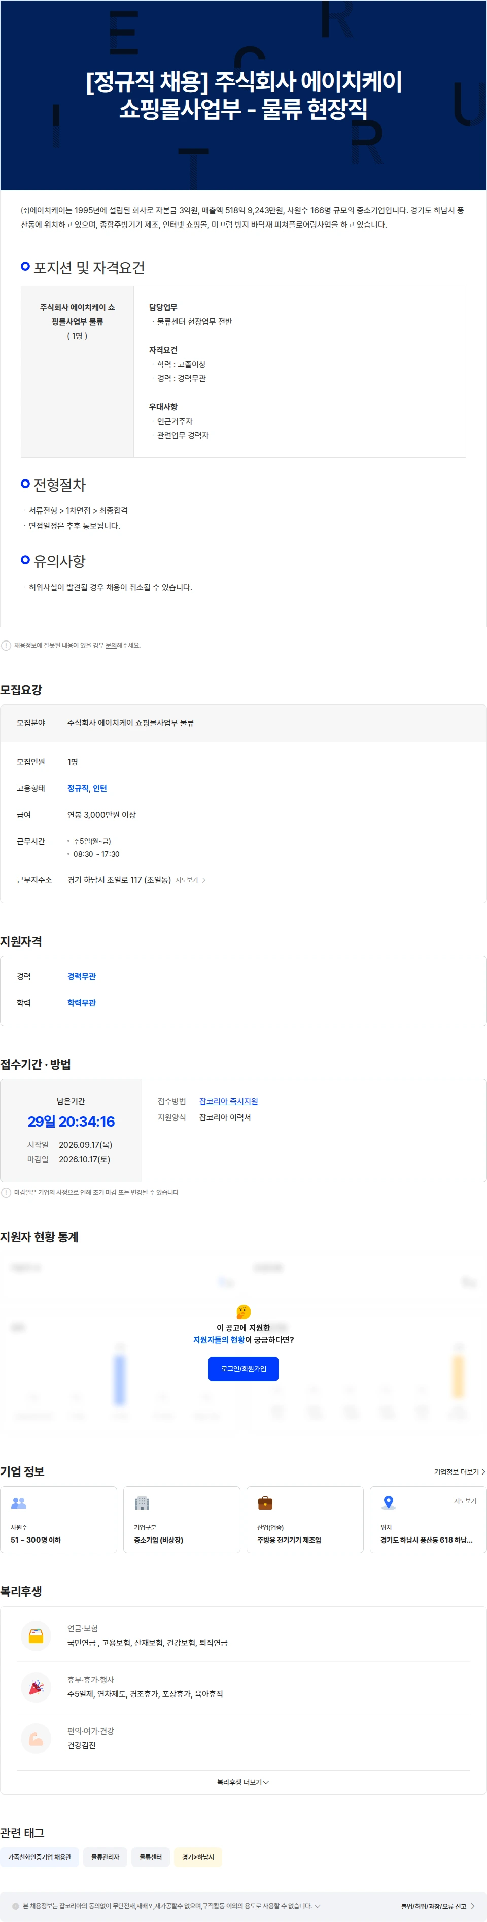Click the job posting title banner

(243, 95)
